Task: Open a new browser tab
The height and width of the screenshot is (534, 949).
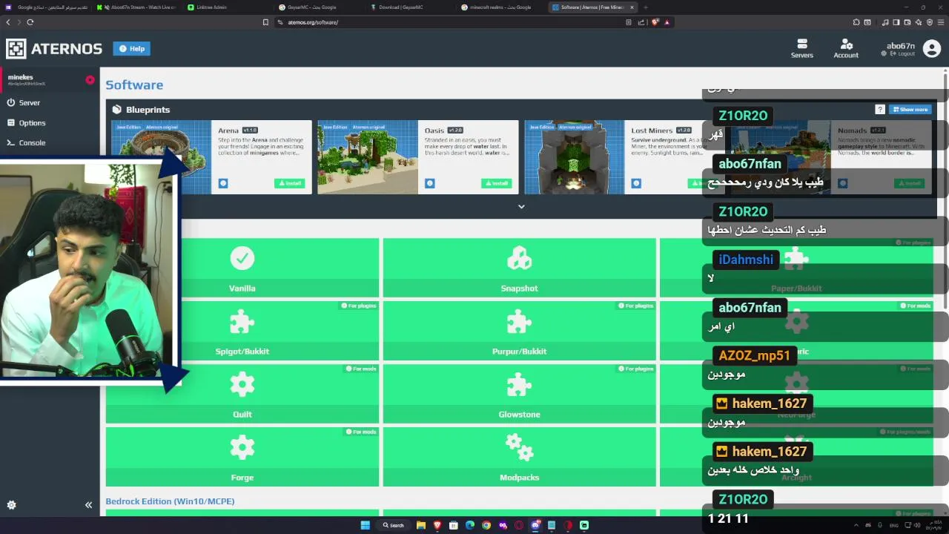Action: (x=645, y=7)
